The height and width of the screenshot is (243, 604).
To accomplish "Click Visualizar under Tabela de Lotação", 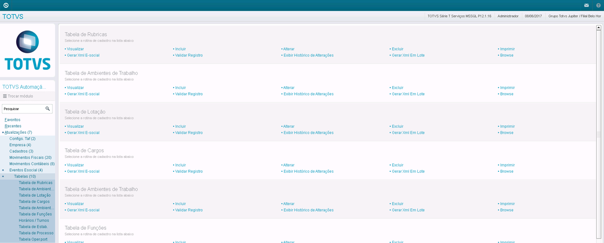I will pos(74,126).
